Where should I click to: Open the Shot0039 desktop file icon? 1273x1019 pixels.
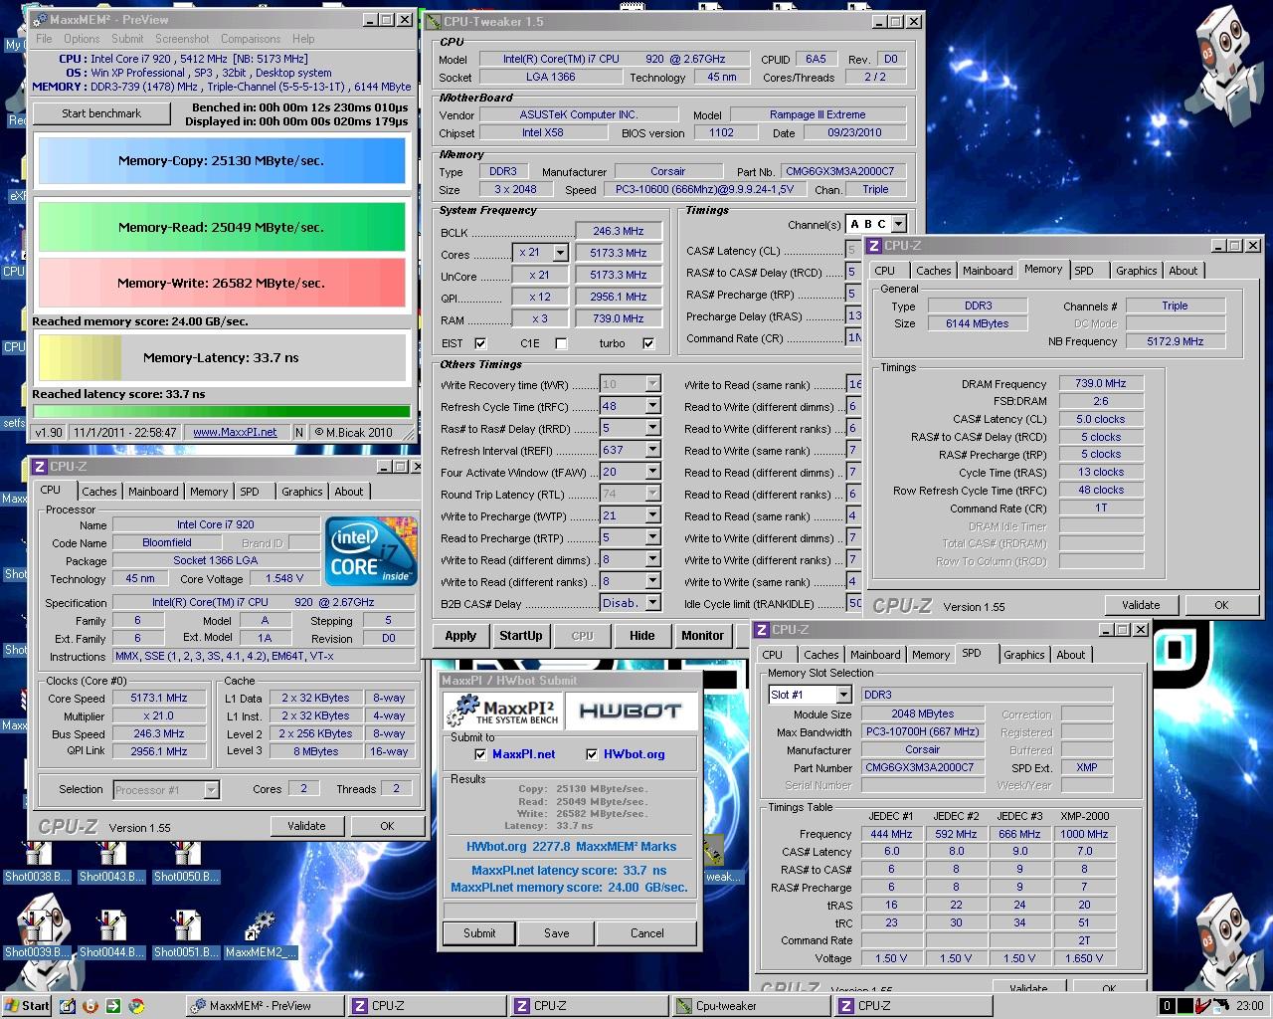click(37, 935)
